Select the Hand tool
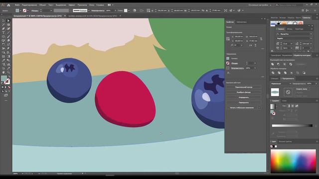319x179 pixels. click(3, 72)
